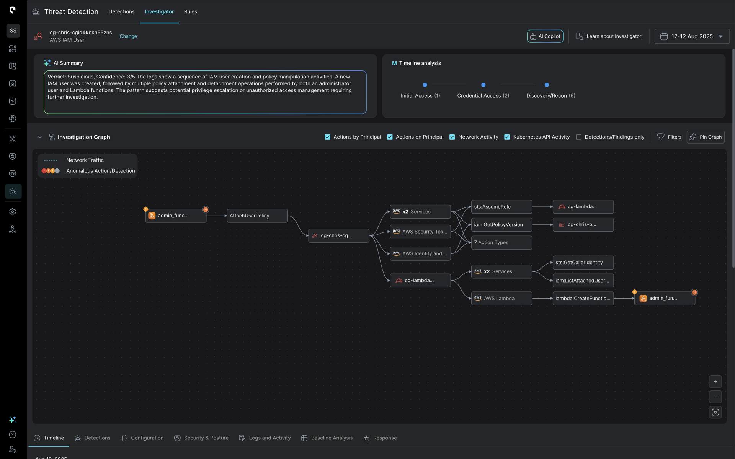Click the orange H badge on admin_func node
735x459 pixels.
206,209
